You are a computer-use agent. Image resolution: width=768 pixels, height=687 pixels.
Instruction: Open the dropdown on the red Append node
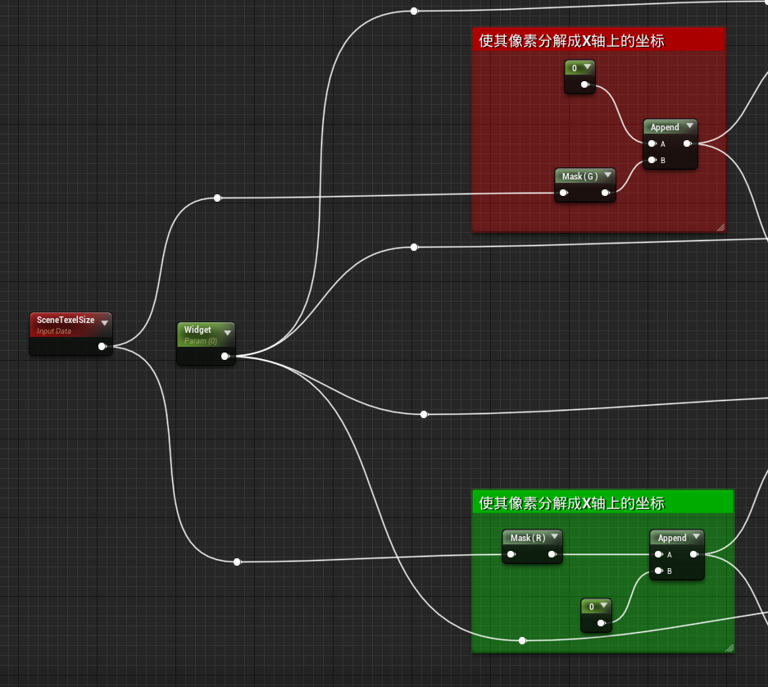690,127
